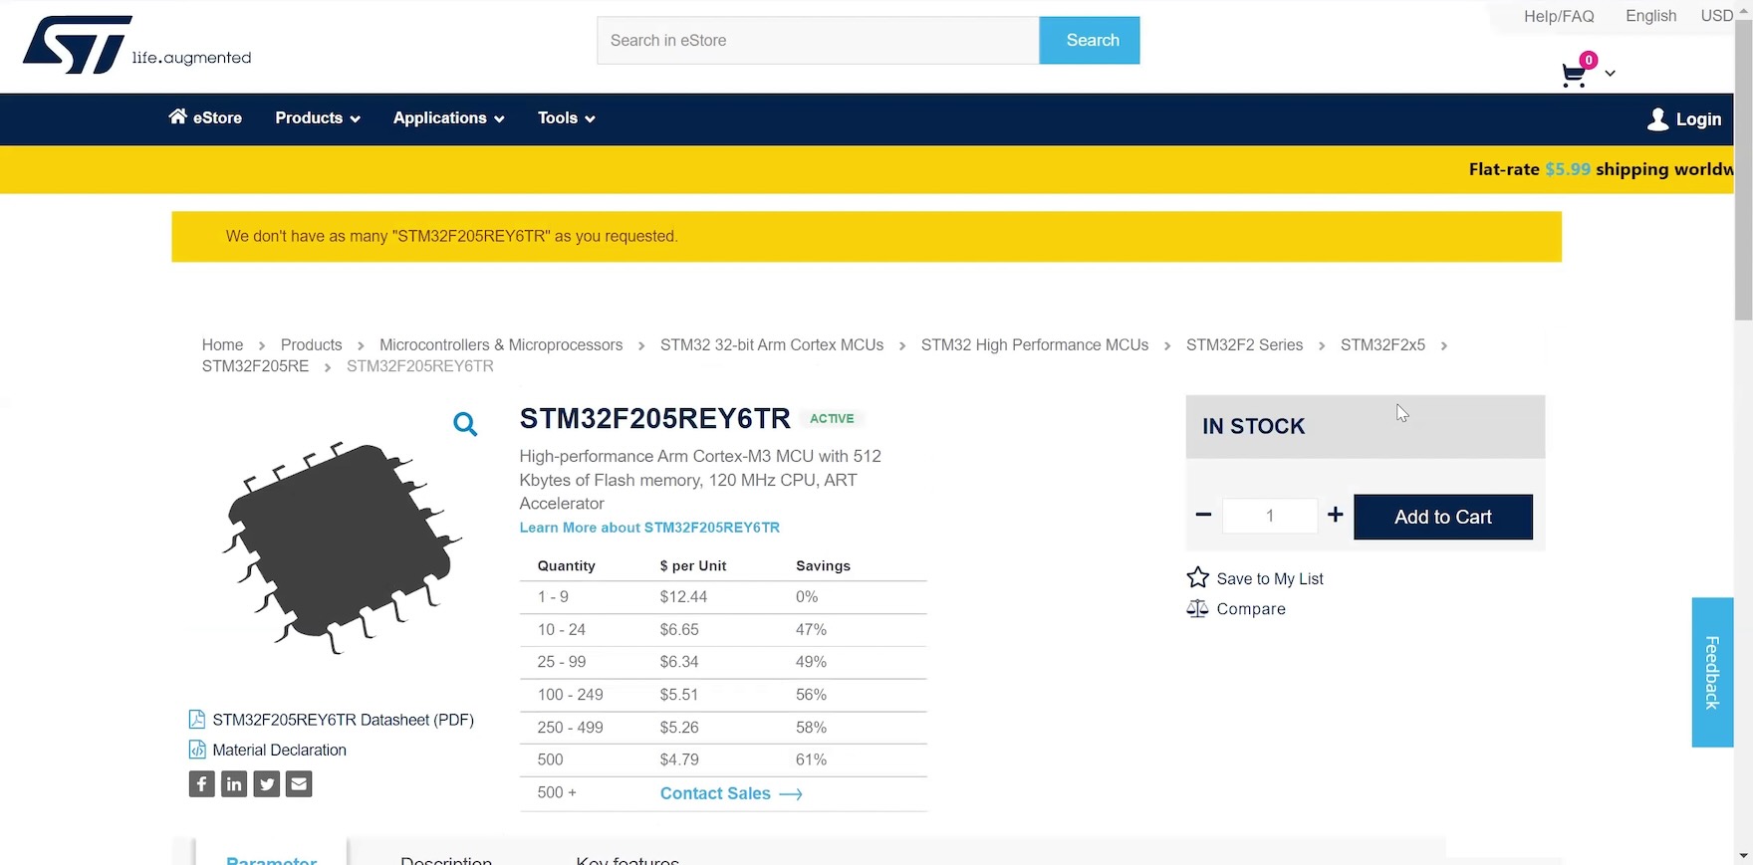Expand the Products dropdown menu
This screenshot has height=865, width=1753.
(x=318, y=118)
